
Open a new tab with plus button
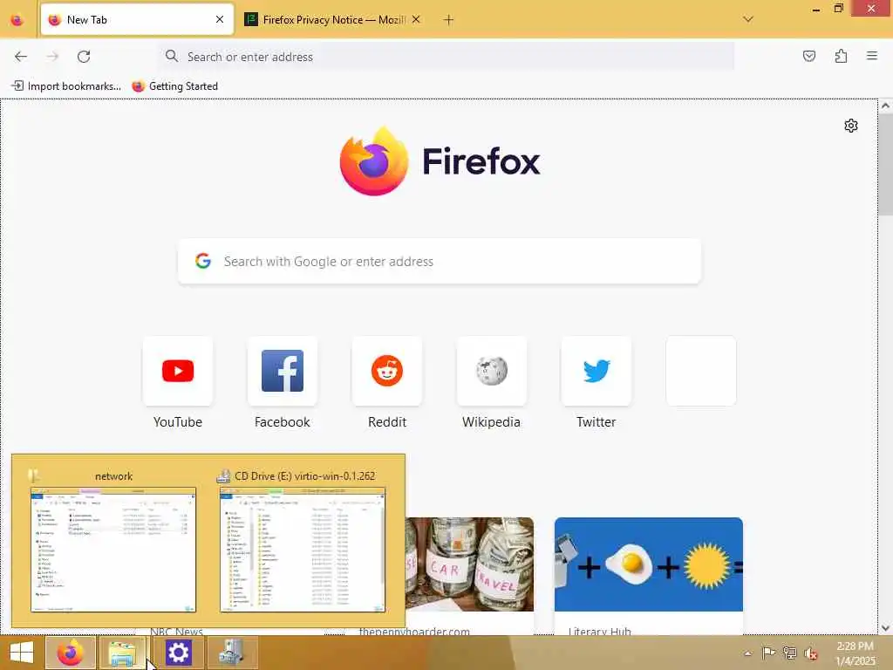(x=449, y=20)
